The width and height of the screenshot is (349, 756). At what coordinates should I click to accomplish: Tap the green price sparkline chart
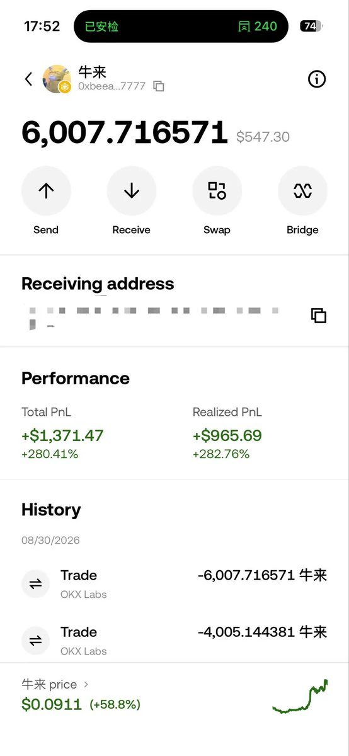coord(300,696)
